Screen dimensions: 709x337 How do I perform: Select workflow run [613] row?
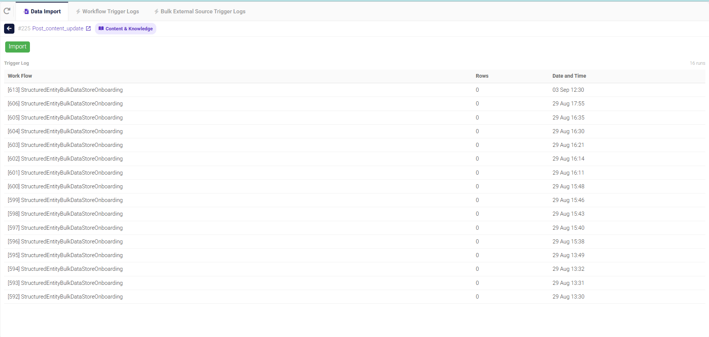tap(354, 90)
